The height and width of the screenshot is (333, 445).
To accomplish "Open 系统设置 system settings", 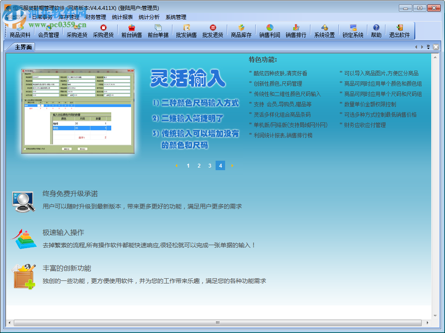I will pos(324,31).
